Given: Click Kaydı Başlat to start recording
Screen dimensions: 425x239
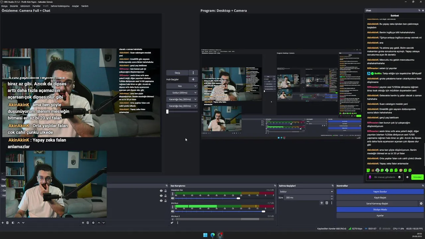Looking at the screenshot, I should 380,198.
